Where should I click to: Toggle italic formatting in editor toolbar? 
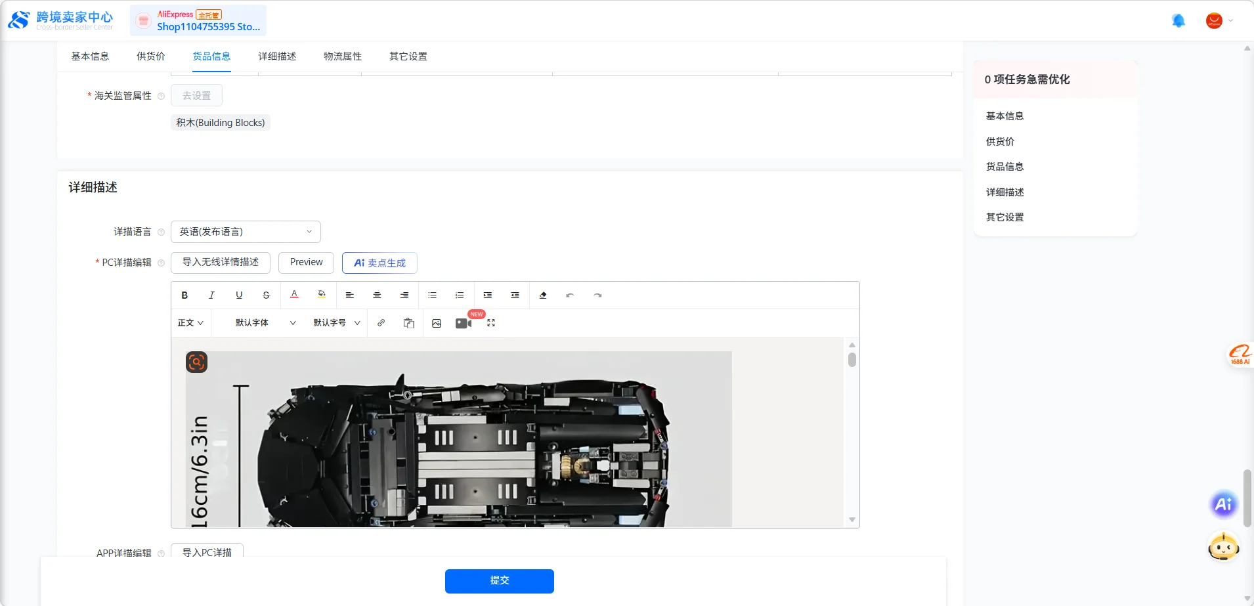point(211,295)
